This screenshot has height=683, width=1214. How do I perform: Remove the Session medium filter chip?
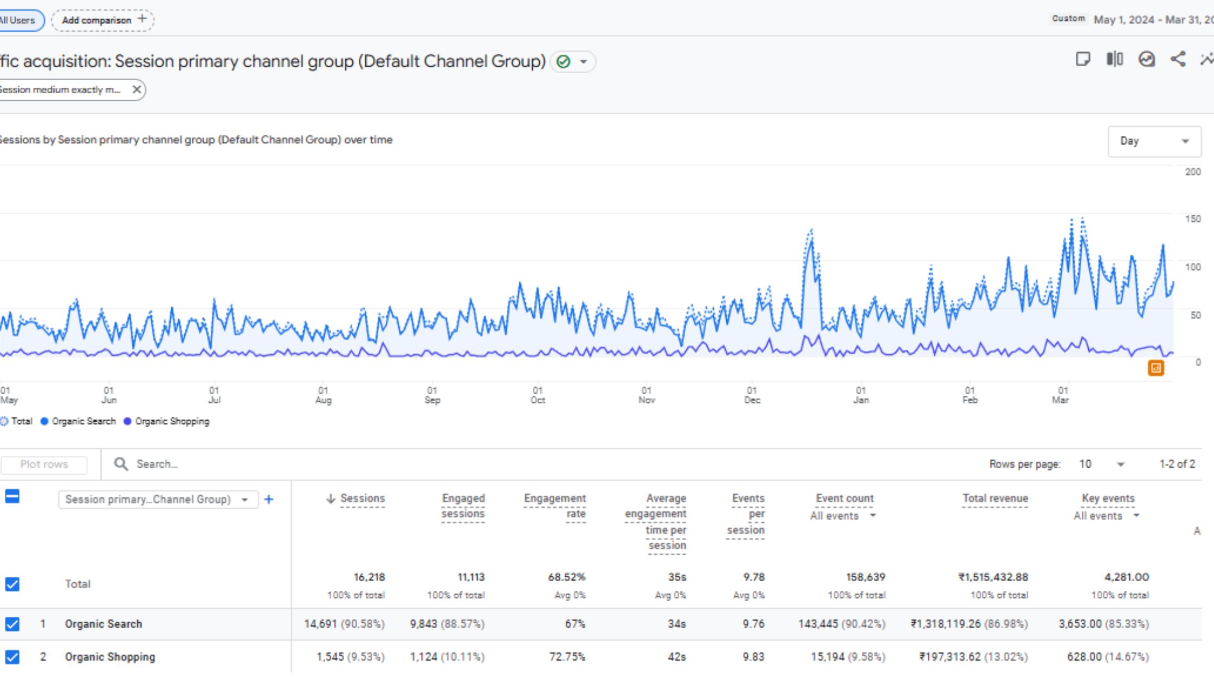click(137, 89)
